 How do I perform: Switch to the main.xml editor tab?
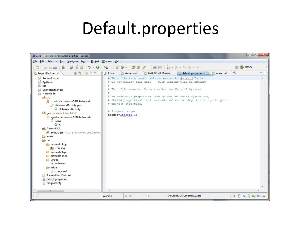[x=221, y=73]
